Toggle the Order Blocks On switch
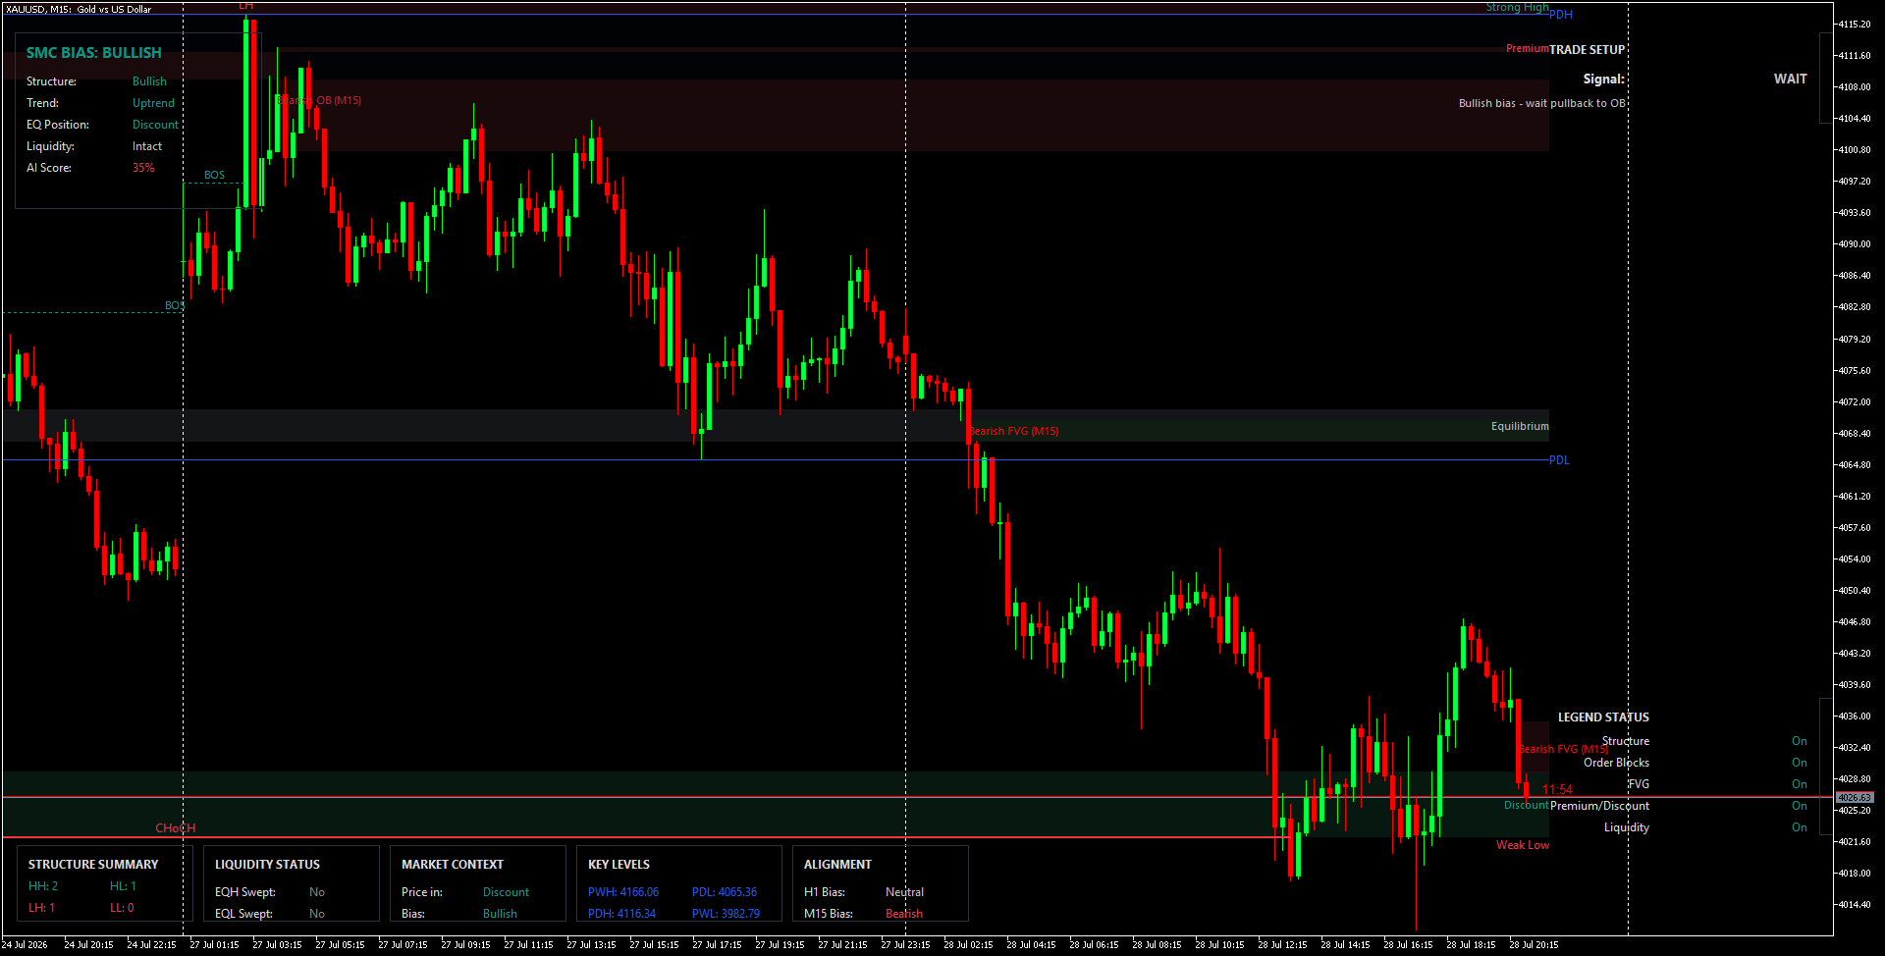This screenshot has height=956, width=1885. click(1799, 763)
